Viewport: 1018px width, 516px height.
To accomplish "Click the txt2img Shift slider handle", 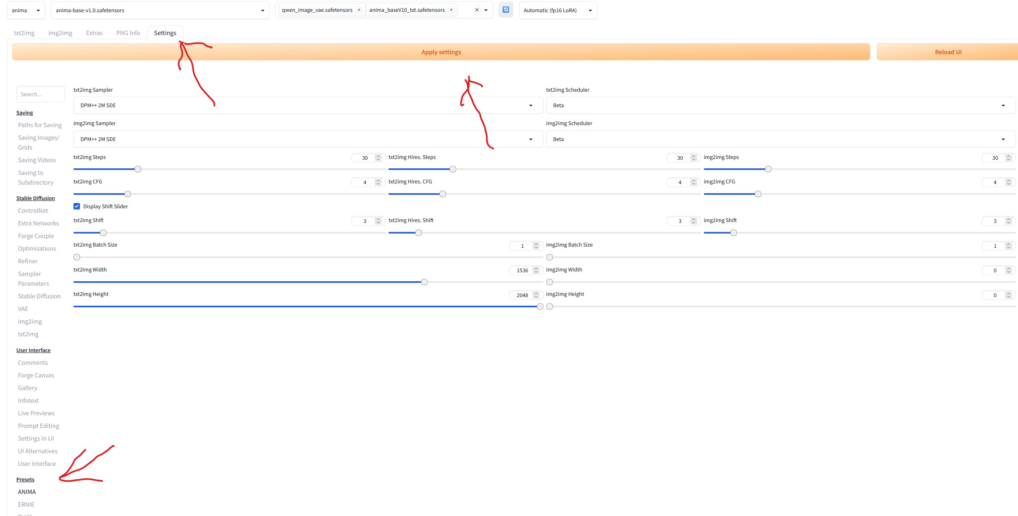I will pos(103,233).
